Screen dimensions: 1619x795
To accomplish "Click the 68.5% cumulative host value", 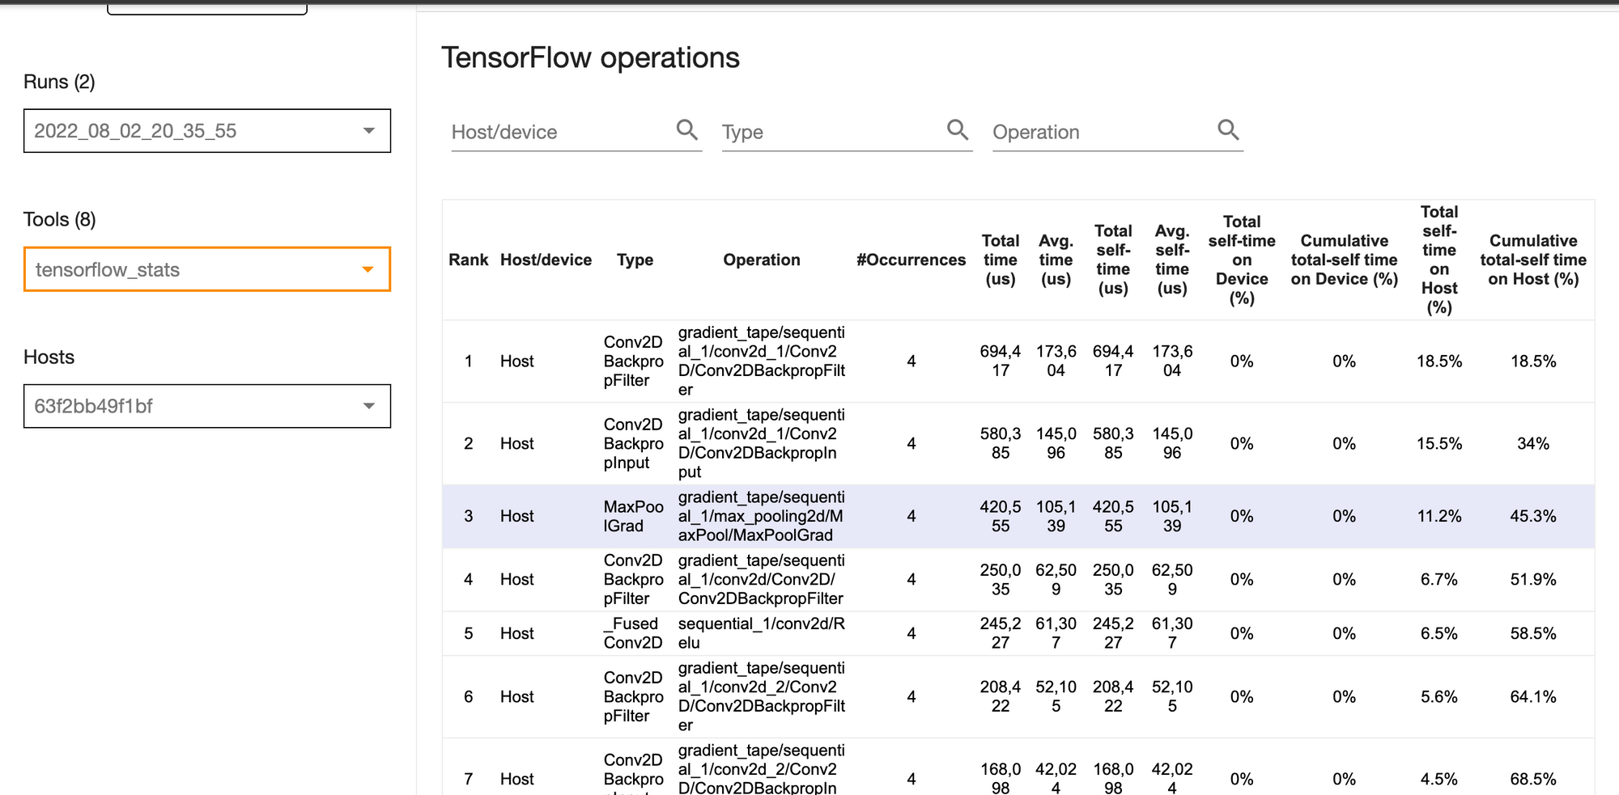I will pyautogui.click(x=1533, y=779).
